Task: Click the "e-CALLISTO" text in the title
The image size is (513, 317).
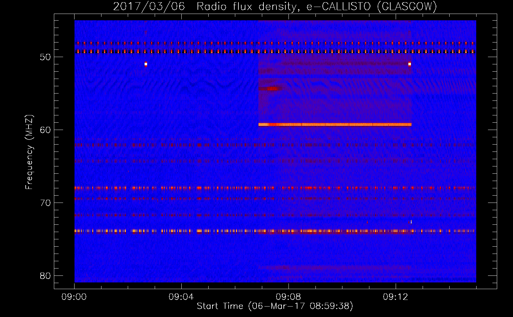Action: point(338,7)
